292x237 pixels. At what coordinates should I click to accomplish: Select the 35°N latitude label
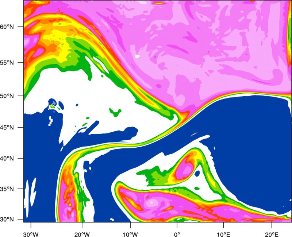click(7, 189)
